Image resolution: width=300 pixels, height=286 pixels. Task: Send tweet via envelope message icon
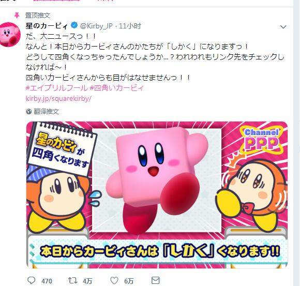[x=155, y=280]
